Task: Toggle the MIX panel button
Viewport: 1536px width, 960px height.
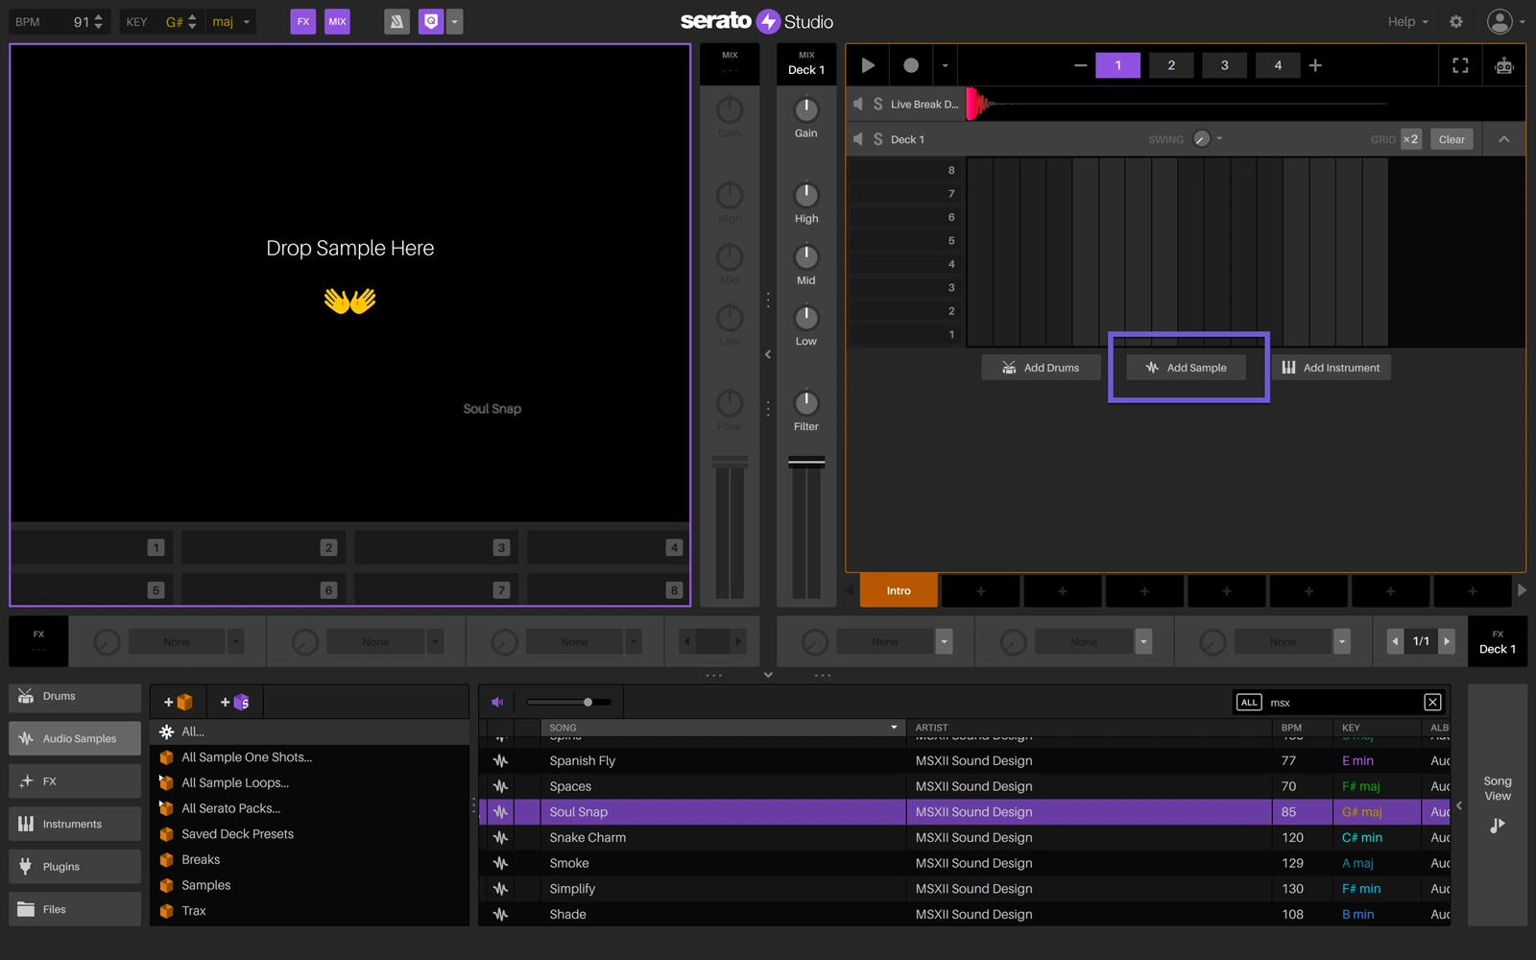Action: coord(337,21)
